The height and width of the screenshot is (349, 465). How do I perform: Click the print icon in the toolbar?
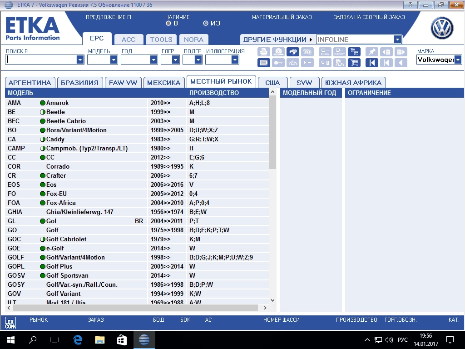[264, 52]
